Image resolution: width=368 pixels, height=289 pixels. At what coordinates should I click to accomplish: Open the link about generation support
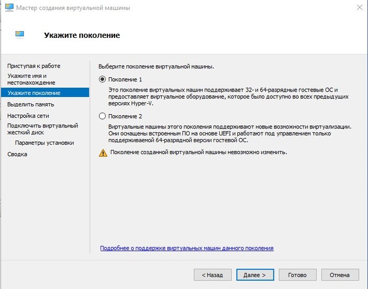point(187,248)
